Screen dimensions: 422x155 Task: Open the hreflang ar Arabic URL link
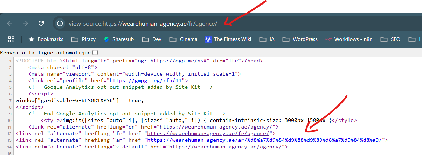click(x=265, y=140)
